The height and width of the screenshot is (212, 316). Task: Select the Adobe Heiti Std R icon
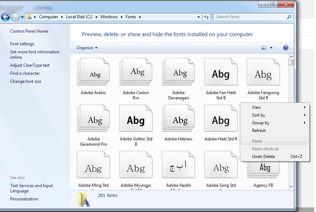tap(221, 118)
